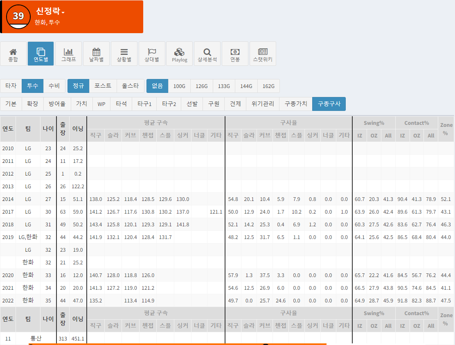
Task: Click the 2014 year row label
Action: (x=8, y=199)
